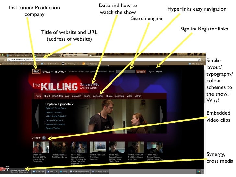
Task: Expand the movies dropdown menu
Action: tap(61, 72)
